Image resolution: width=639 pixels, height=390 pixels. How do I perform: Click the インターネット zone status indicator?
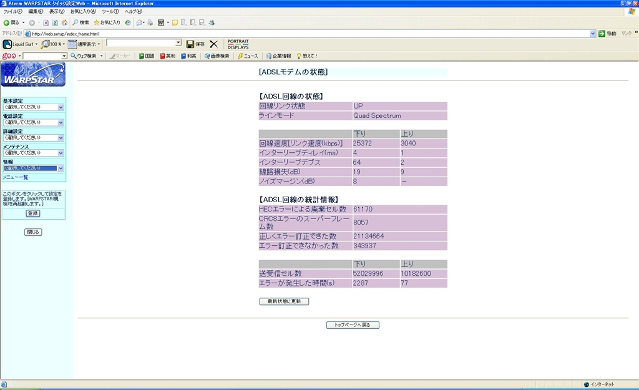tap(599, 384)
